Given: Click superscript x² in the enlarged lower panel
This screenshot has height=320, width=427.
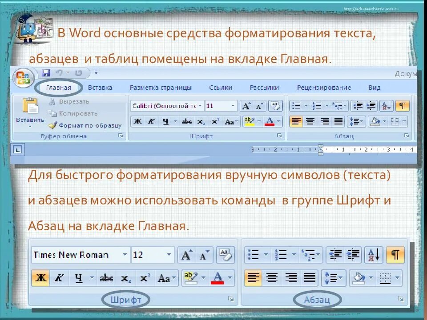Looking at the screenshot, I should [145, 278].
